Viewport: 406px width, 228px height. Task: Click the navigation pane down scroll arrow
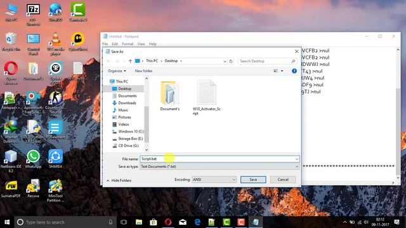coord(147,149)
